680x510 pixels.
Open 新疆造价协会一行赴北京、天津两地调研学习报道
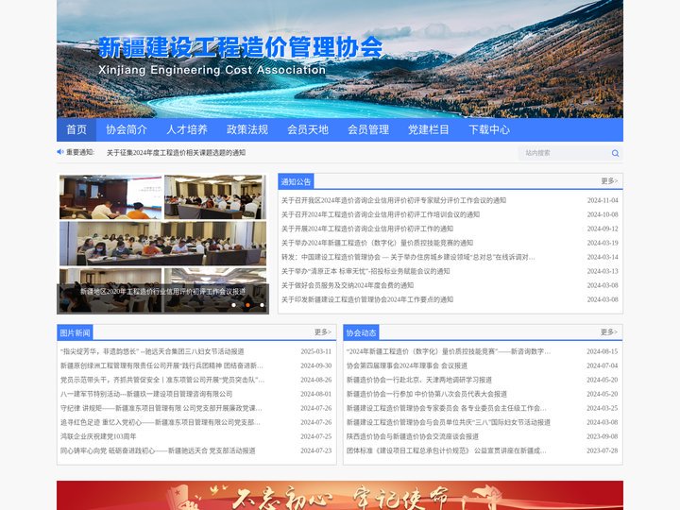tap(419, 380)
